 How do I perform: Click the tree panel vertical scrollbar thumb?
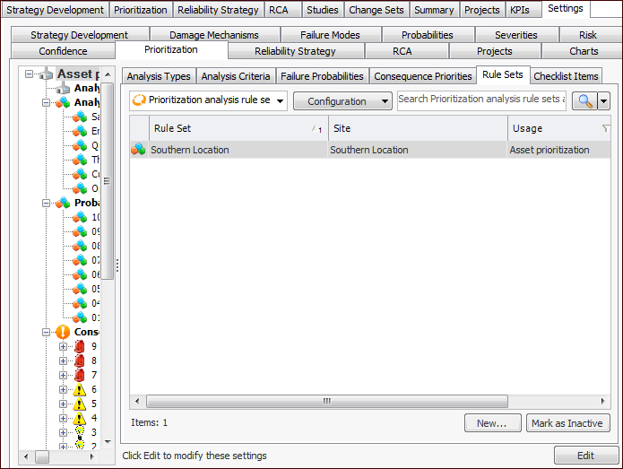pos(107,181)
